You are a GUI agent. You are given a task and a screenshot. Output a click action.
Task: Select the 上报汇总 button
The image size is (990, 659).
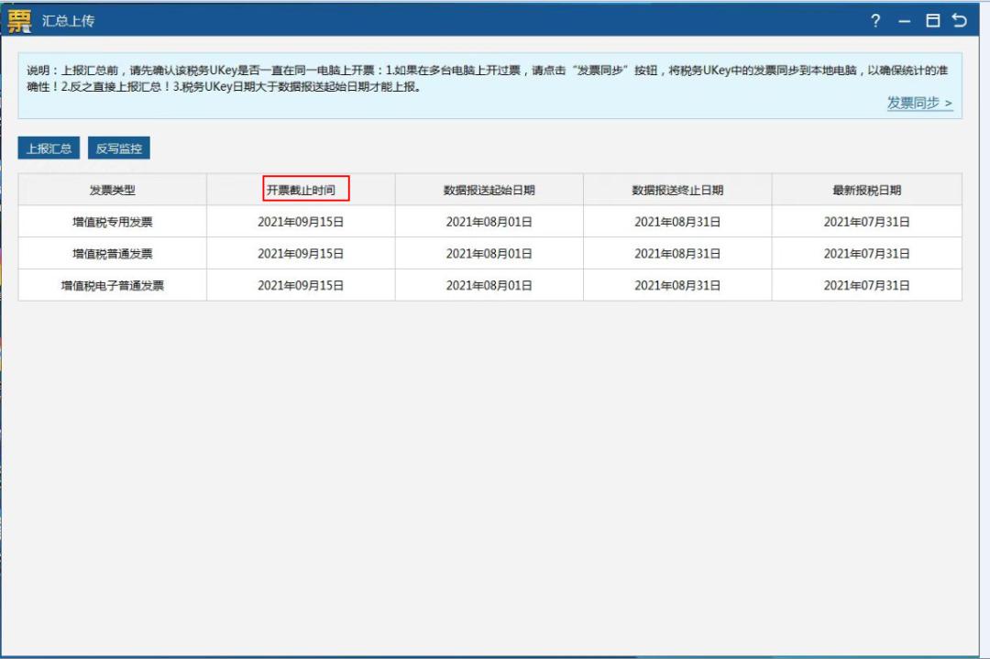pyautogui.click(x=47, y=147)
